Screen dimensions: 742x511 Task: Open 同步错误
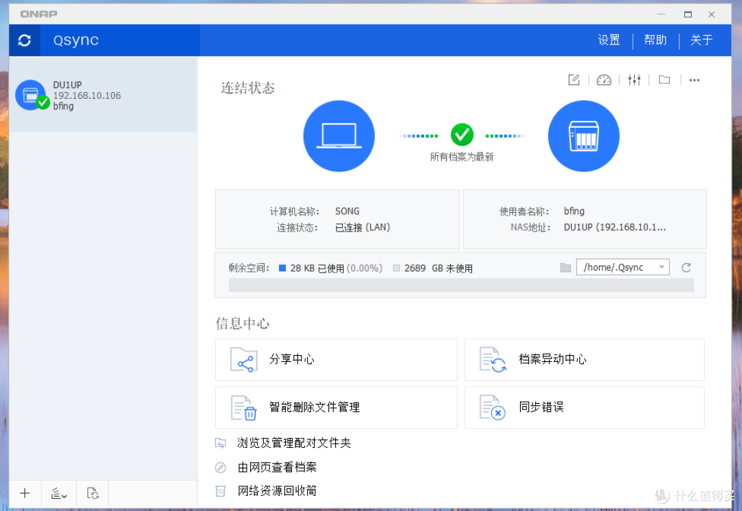585,407
